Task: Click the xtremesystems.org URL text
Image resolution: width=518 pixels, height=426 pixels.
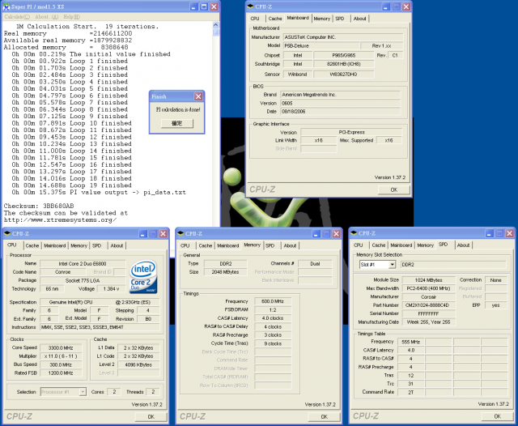Action: (x=60, y=219)
